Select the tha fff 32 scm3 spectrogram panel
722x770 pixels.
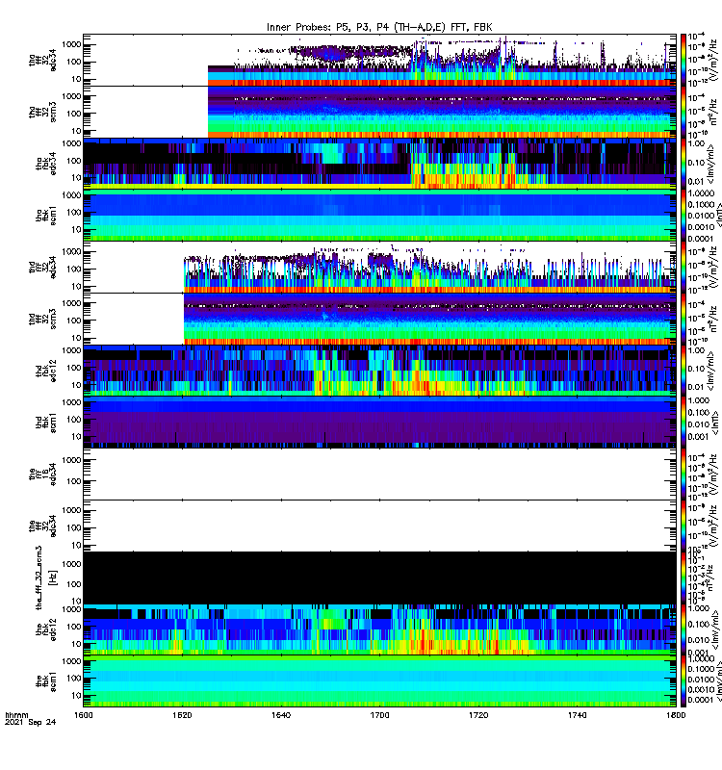[379, 112]
